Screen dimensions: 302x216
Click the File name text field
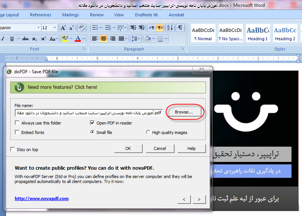tap(89, 113)
